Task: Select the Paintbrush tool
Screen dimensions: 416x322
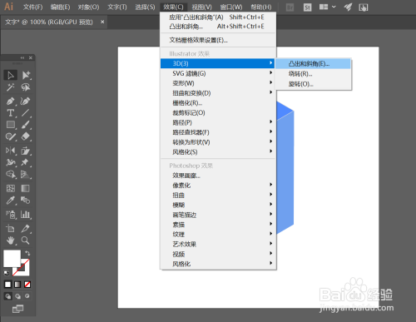Action: [x=26, y=125]
